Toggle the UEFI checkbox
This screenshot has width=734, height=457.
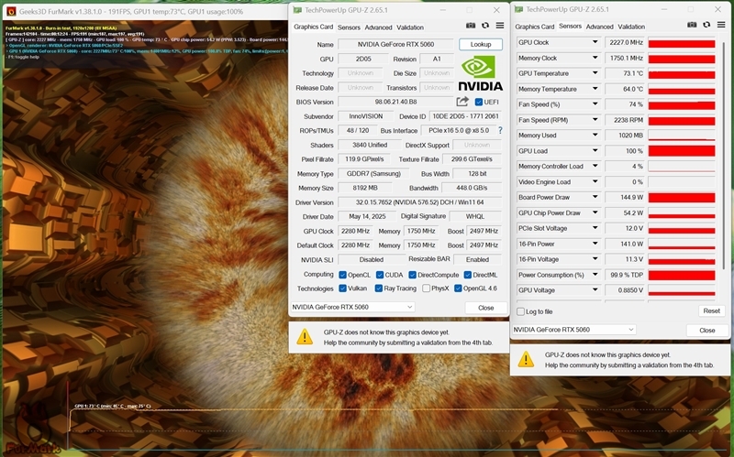tap(478, 102)
